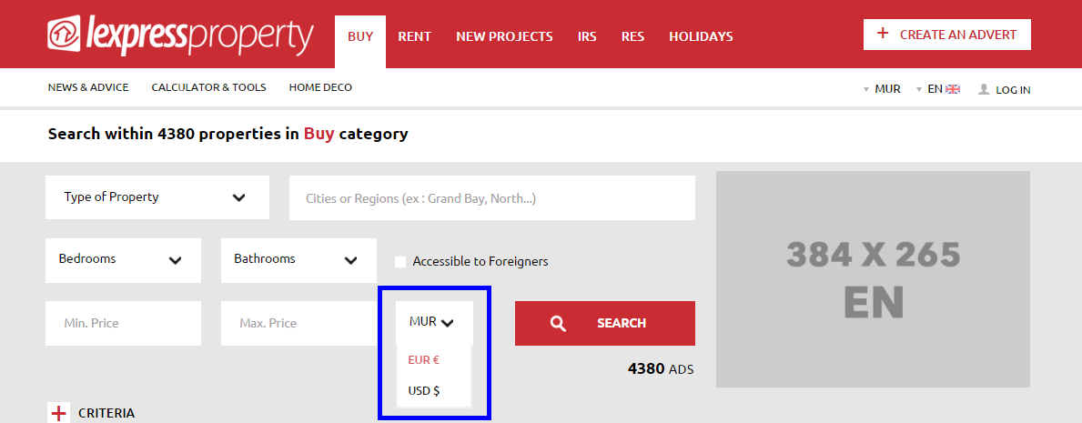Click the Max. Price field
This screenshot has height=423, width=1082.
tap(298, 323)
